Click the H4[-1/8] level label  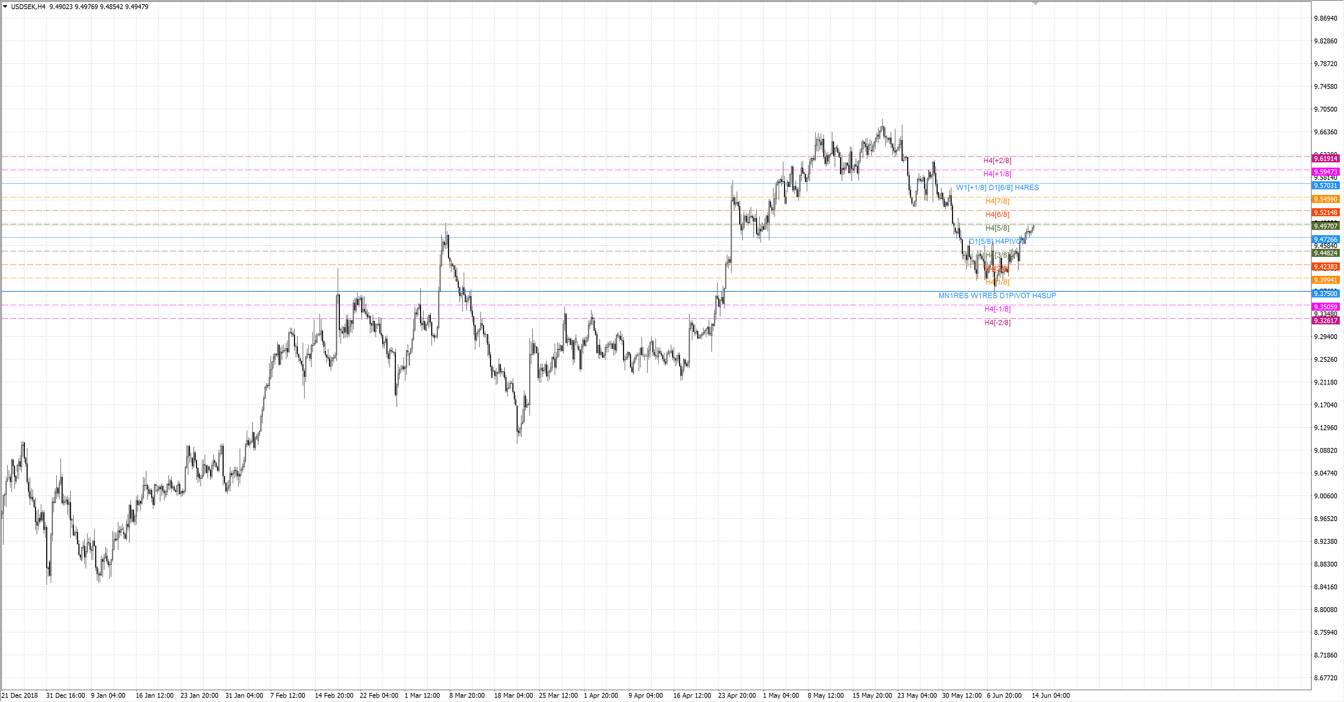(x=997, y=309)
